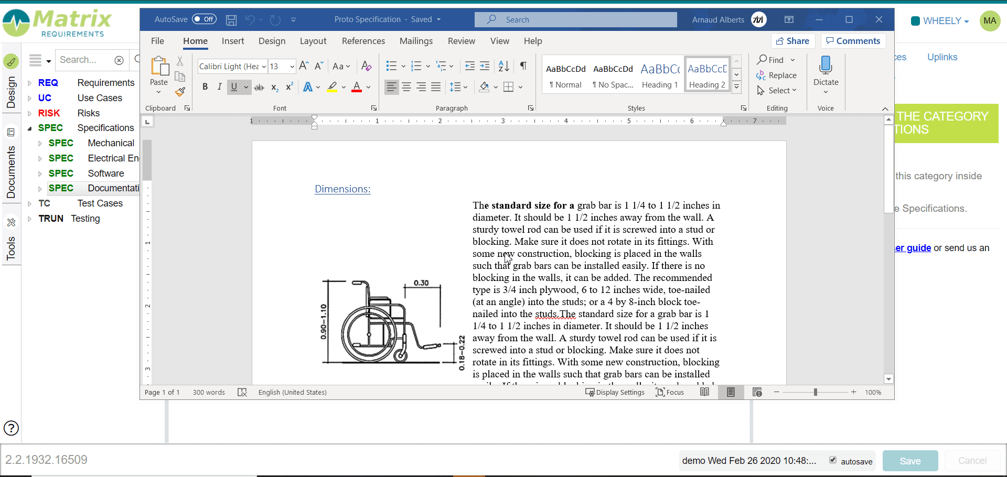The width and height of the screenshot is (1007, 477).
Task: Open the font name dropdown
Action: tap(264, 67)
